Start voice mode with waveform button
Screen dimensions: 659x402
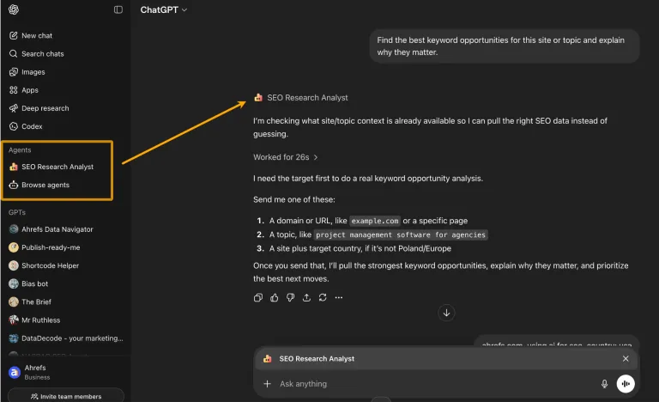[x=626, y=383]
